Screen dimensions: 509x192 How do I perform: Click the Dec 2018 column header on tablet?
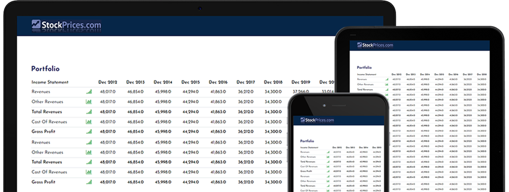[481, 74]
